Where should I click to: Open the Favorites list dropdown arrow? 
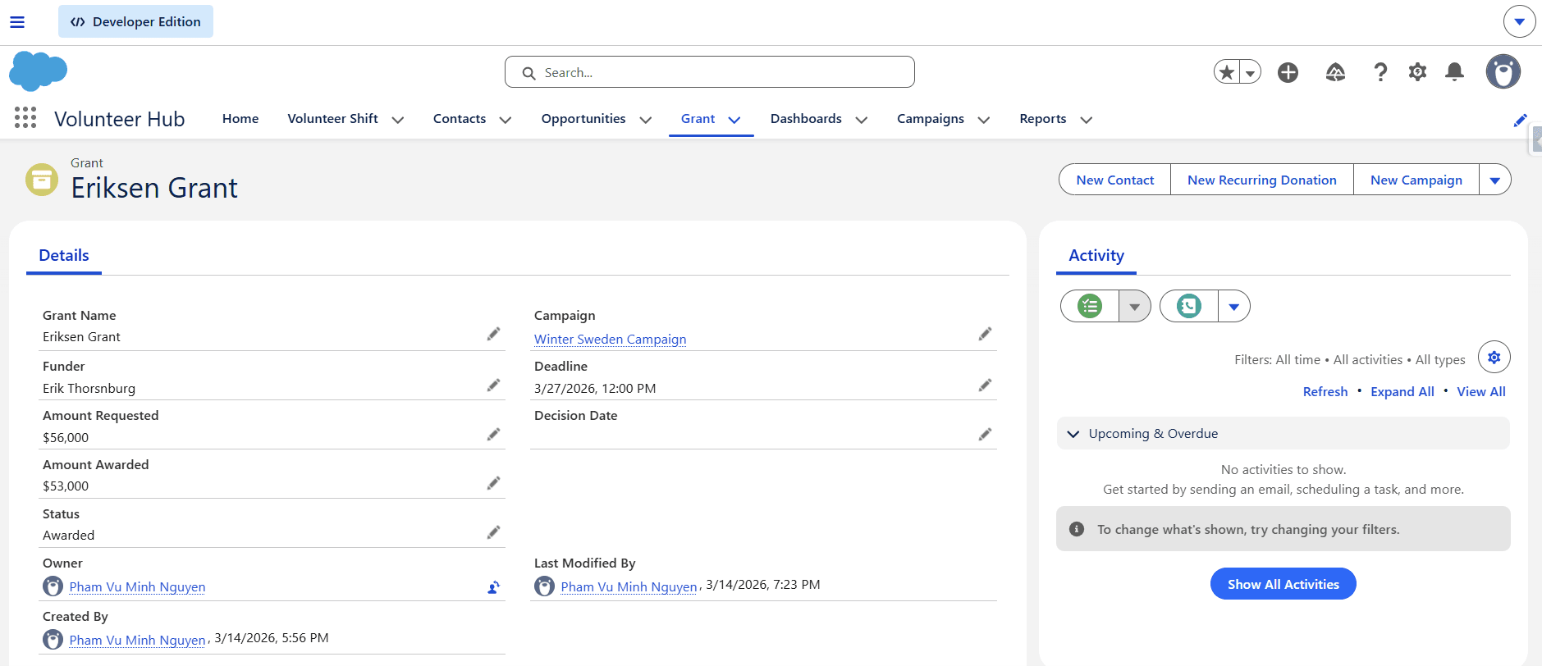pyautogui.click(x=1250, y=72)
